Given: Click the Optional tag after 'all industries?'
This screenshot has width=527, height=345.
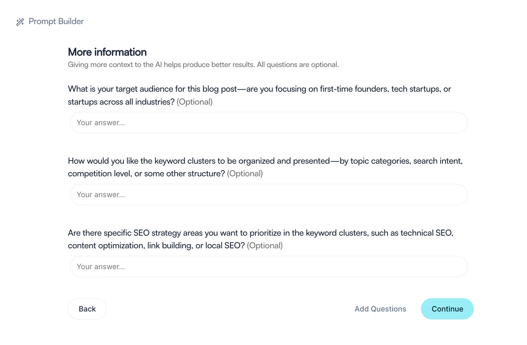Looking at the screenshot, I should coord(194,102).
